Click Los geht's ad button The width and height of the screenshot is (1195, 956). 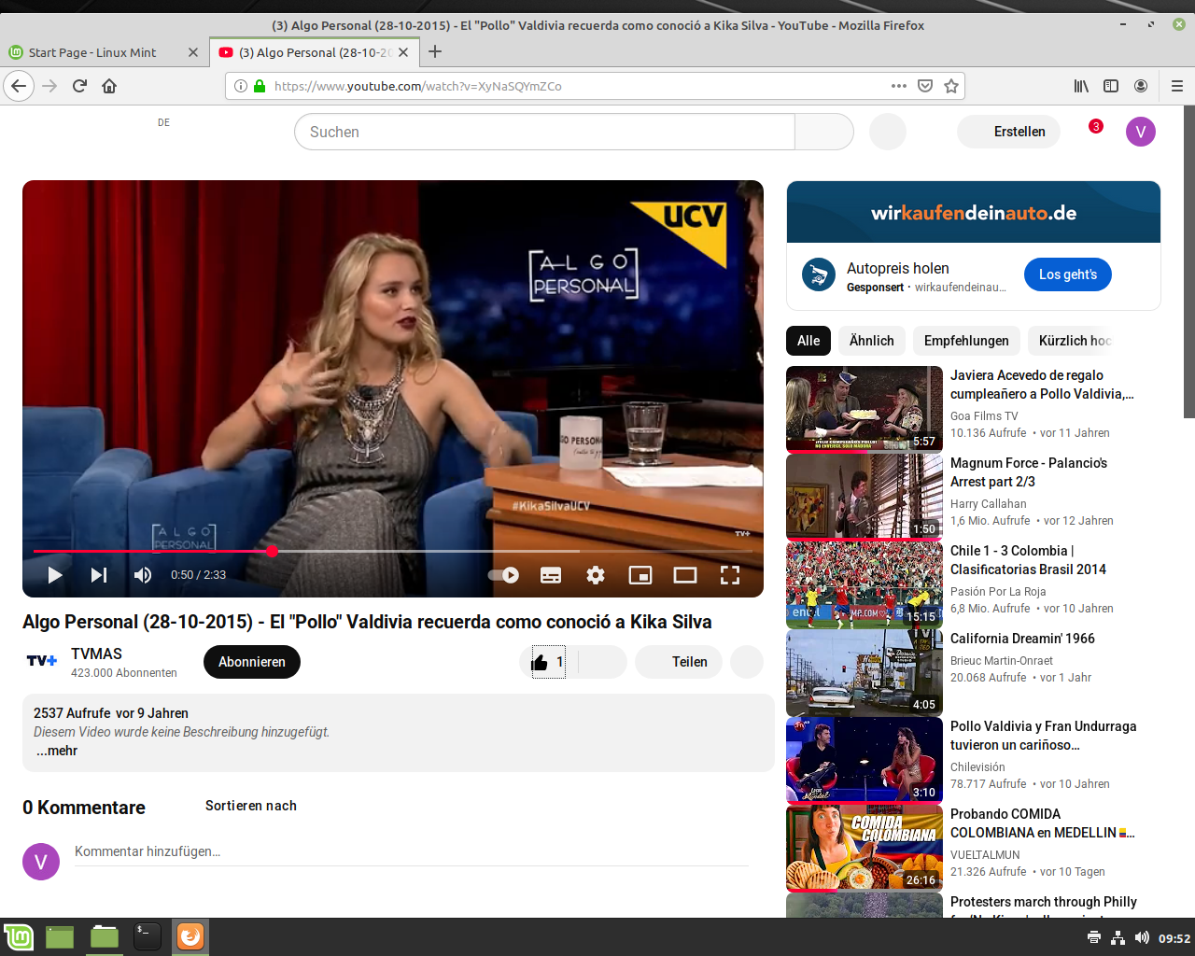pos(1068,274)
